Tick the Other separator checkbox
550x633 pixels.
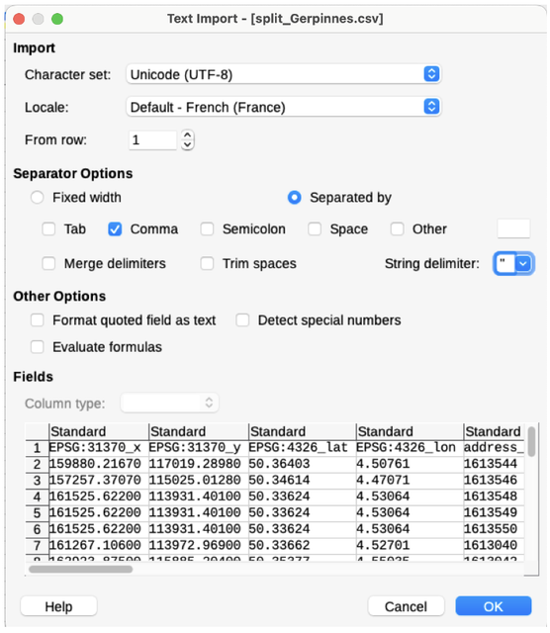(397, 228)
